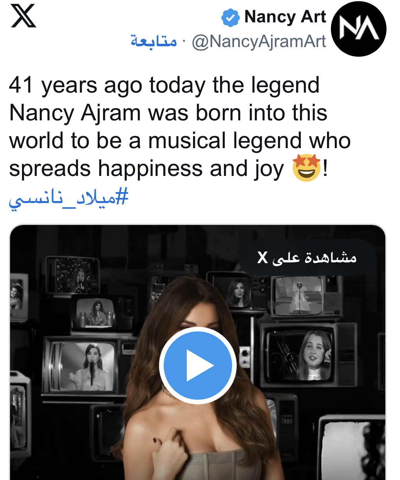Click the star-struck emoji in the tweet
Viewport: 400px width, 480px height.
point(307,168)
